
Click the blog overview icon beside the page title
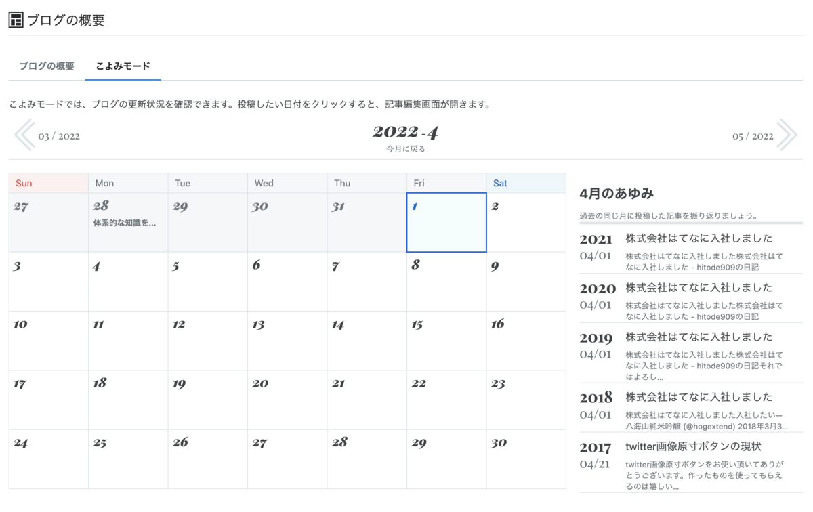(15, 20)
